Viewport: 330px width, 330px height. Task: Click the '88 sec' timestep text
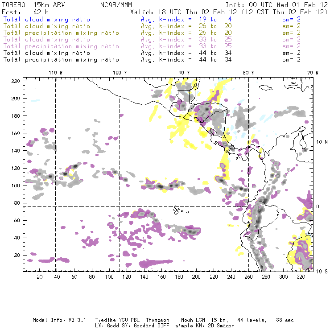[285, 320]
